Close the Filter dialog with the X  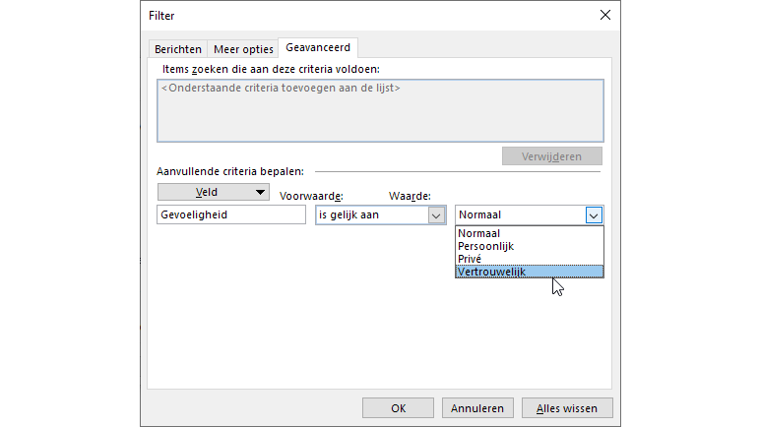click(604, 16)
